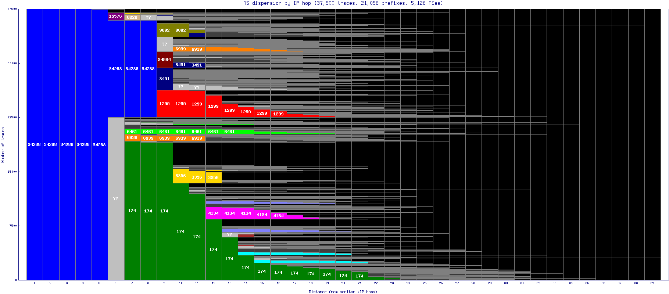This screenshot has width=669, height=294.
Task: Click the red 1299 block at hop 12
Action: (x=214, y=106)
